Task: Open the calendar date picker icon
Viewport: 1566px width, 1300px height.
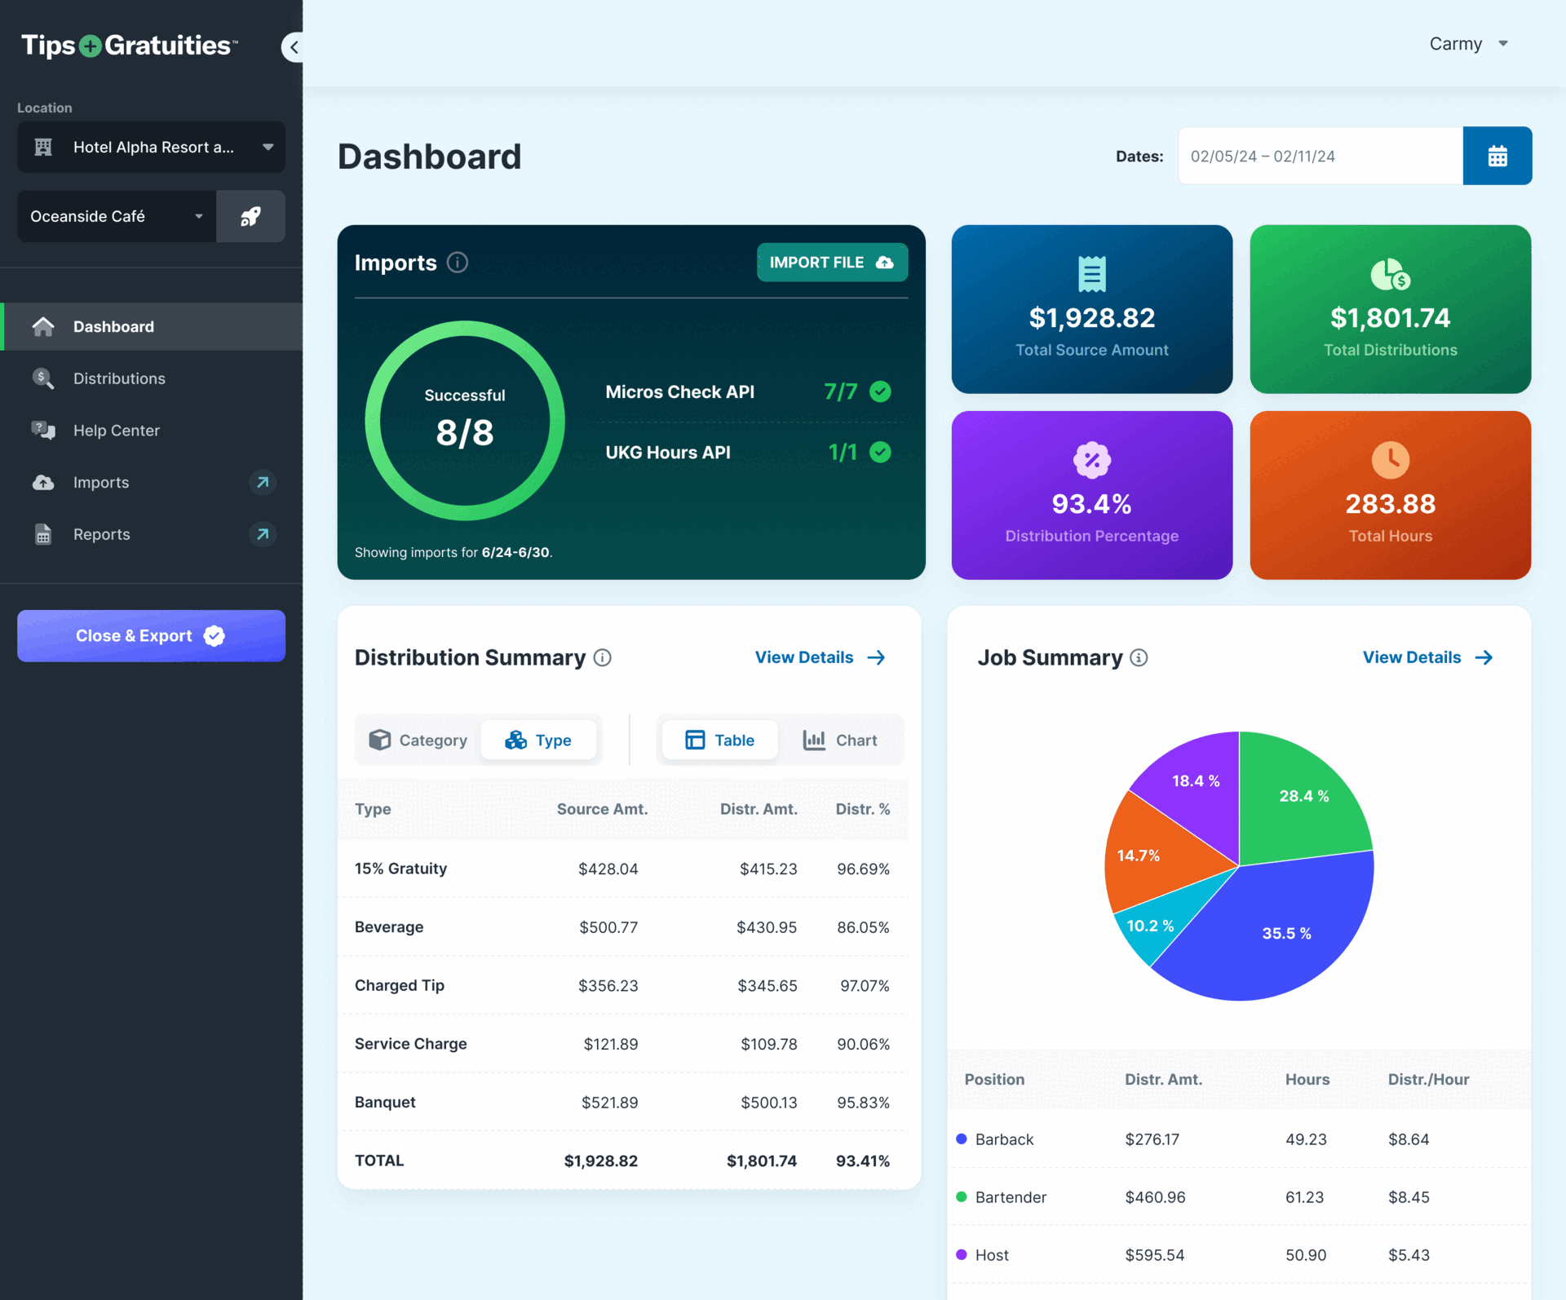Action: (x=1497, y=156)
